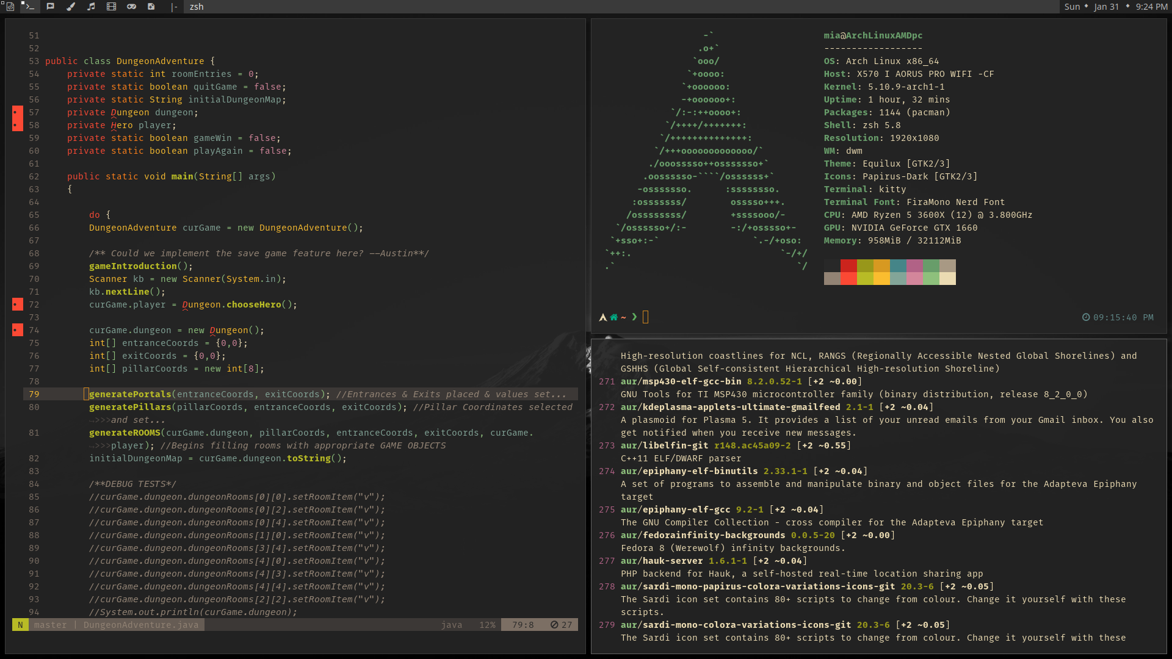Click DungeonAdventure.java filename in status line
Viewport: 1172px width, 659px height.
tap(141, 625)
